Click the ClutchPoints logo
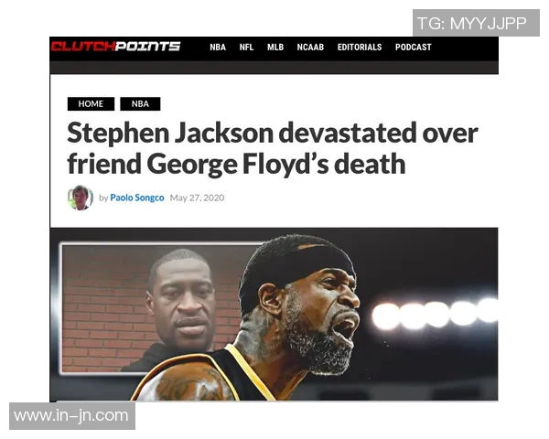Screen dimensions: 549x439 coord(115,47)
